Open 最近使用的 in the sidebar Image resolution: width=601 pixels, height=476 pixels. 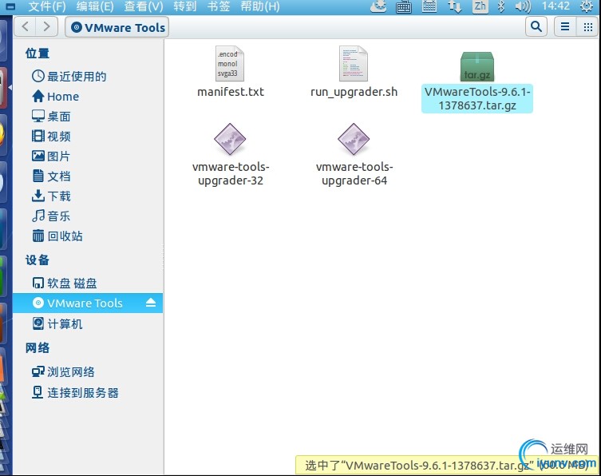click(x=88, y=76)
